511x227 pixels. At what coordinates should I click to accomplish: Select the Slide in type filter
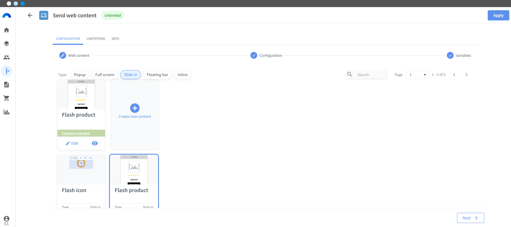(x=131, y=75)
